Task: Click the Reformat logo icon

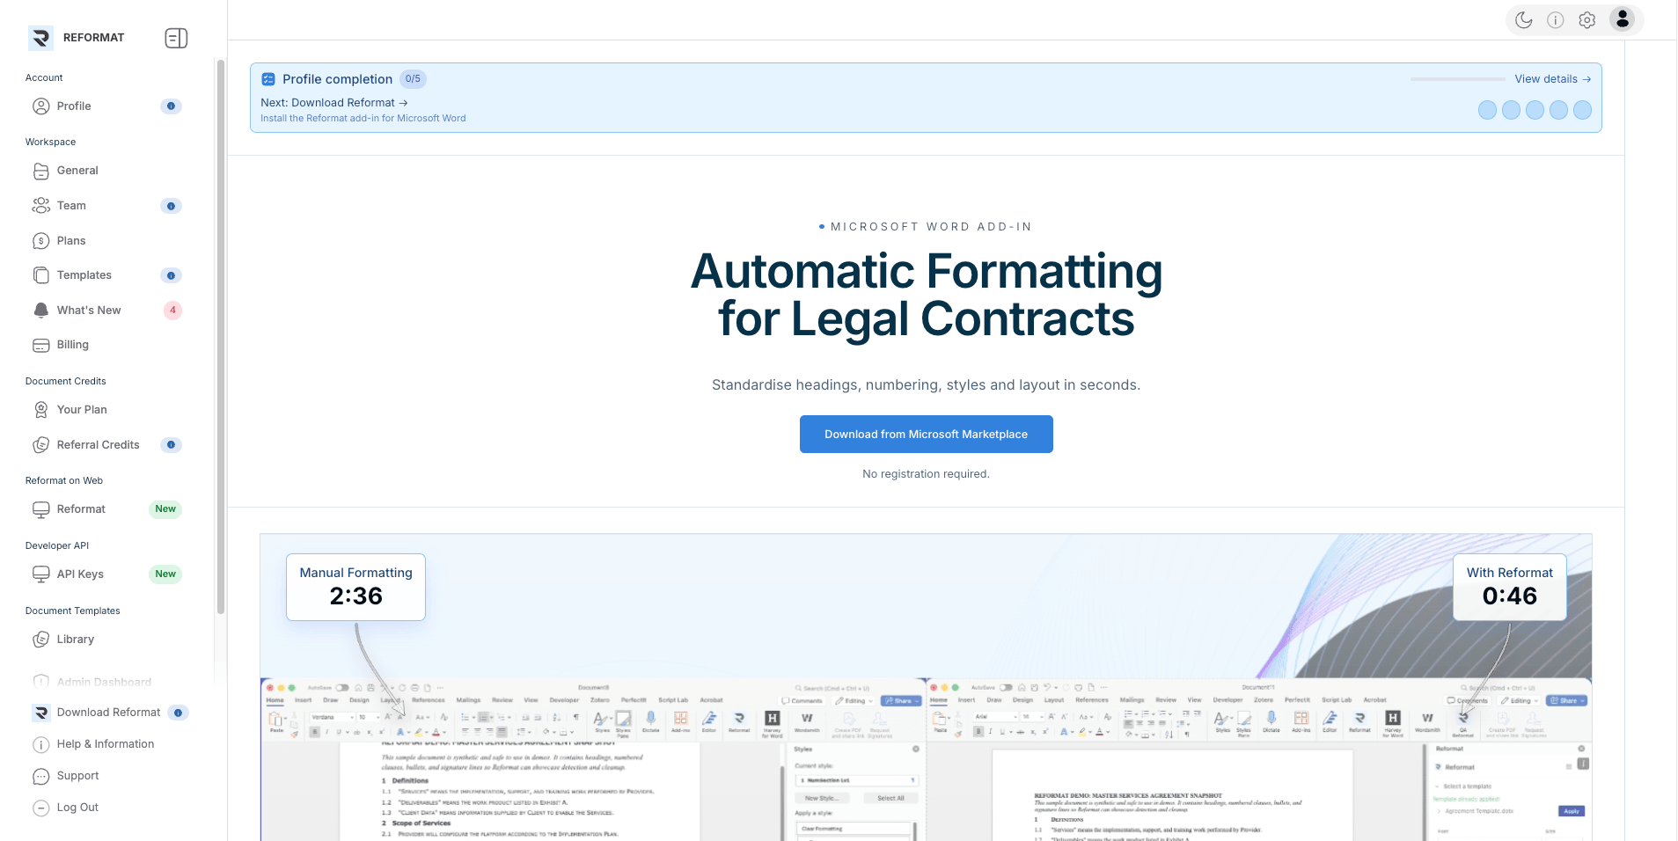Action: 40,38
